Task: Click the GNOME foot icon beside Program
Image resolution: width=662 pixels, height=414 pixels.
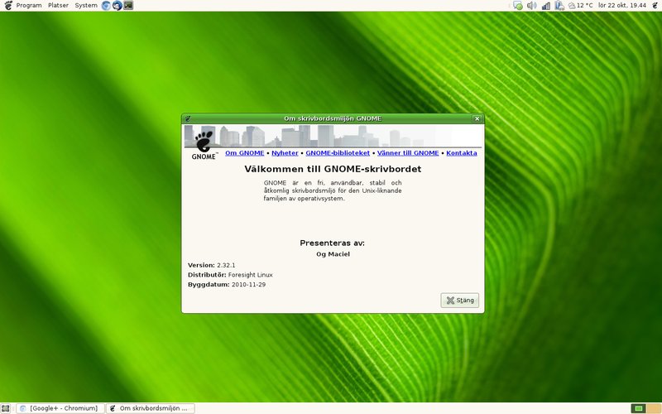Action: (x=7, y=5)
